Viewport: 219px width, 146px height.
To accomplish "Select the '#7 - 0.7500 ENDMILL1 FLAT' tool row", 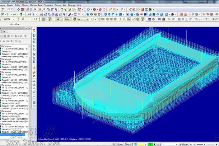I will (15, 101).
